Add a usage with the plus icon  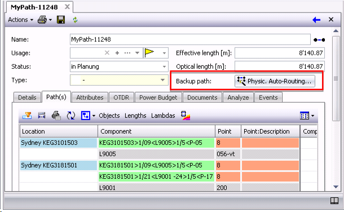click(x=117, y=53)
